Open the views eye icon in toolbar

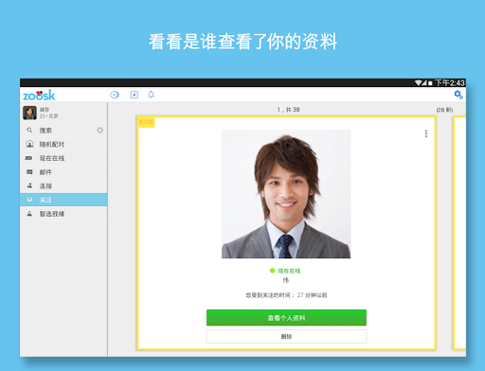click(x=115, y=95)
